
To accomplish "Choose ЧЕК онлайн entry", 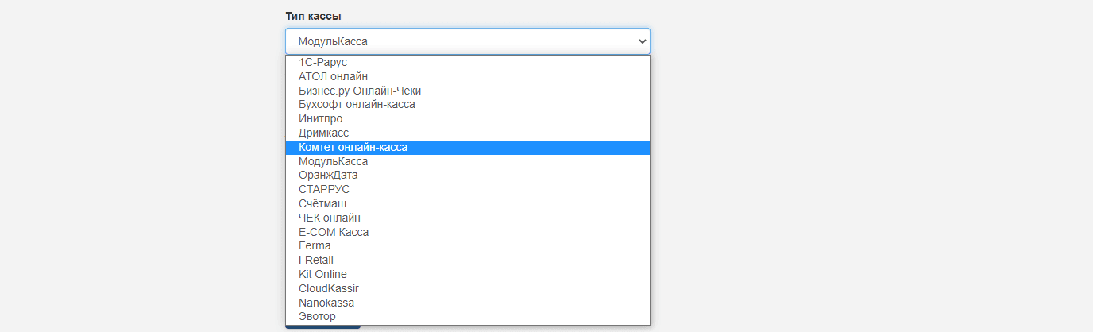I will pos(330,218).
